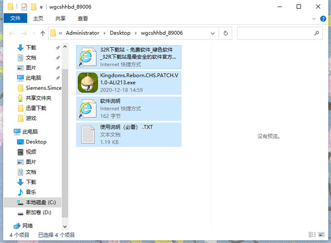Select 本地磁盘 (C:) in navigation pane
The width and height of the screenshot is (331, 243).
[41, 202]
